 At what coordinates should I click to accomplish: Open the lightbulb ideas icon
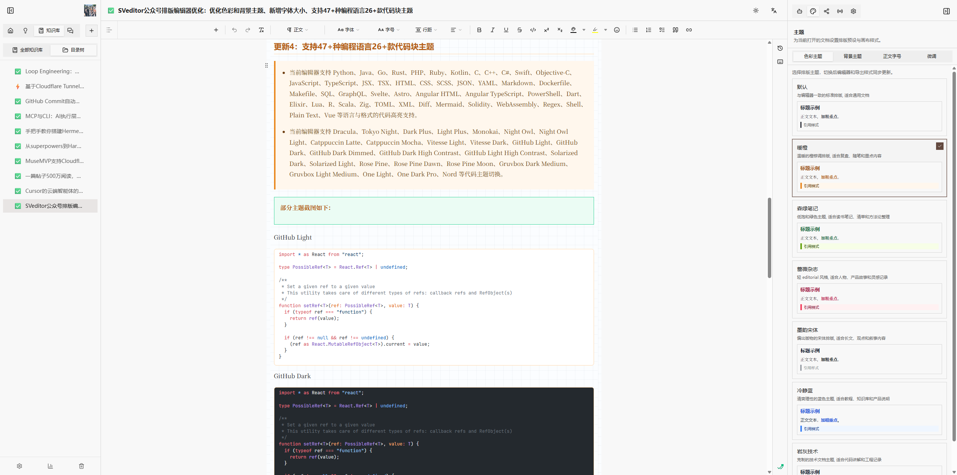point(25,31)
